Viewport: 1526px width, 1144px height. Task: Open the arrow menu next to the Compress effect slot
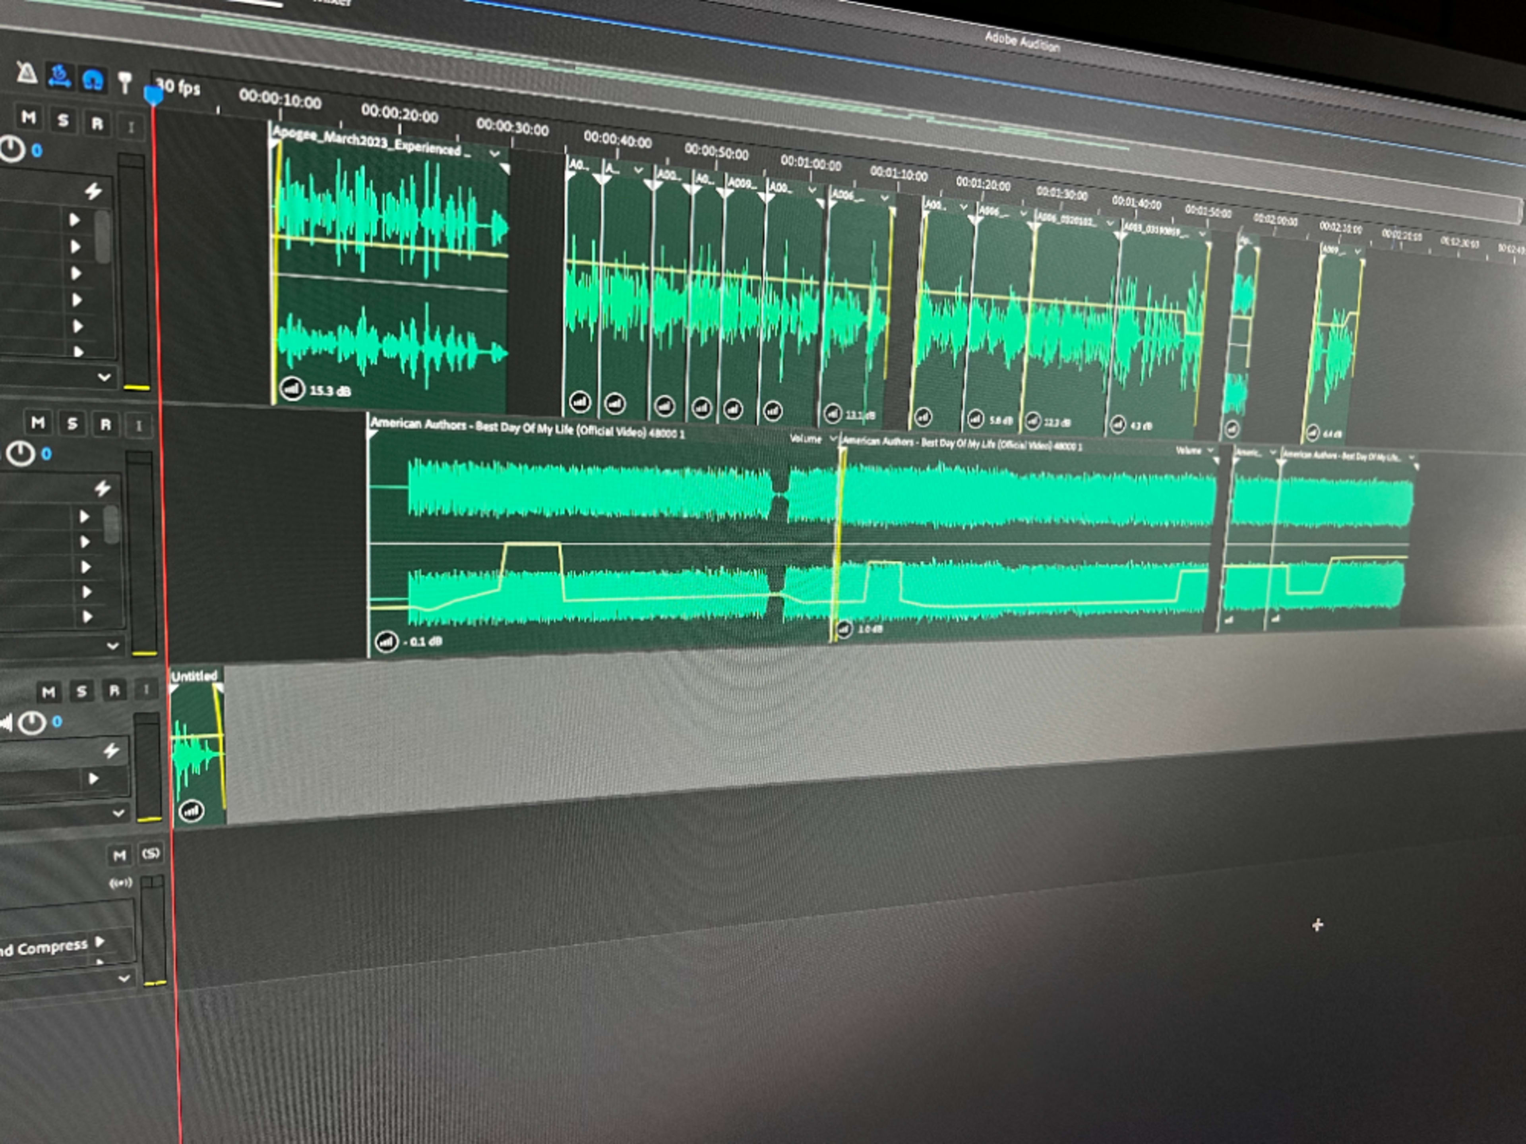[100, 941]
